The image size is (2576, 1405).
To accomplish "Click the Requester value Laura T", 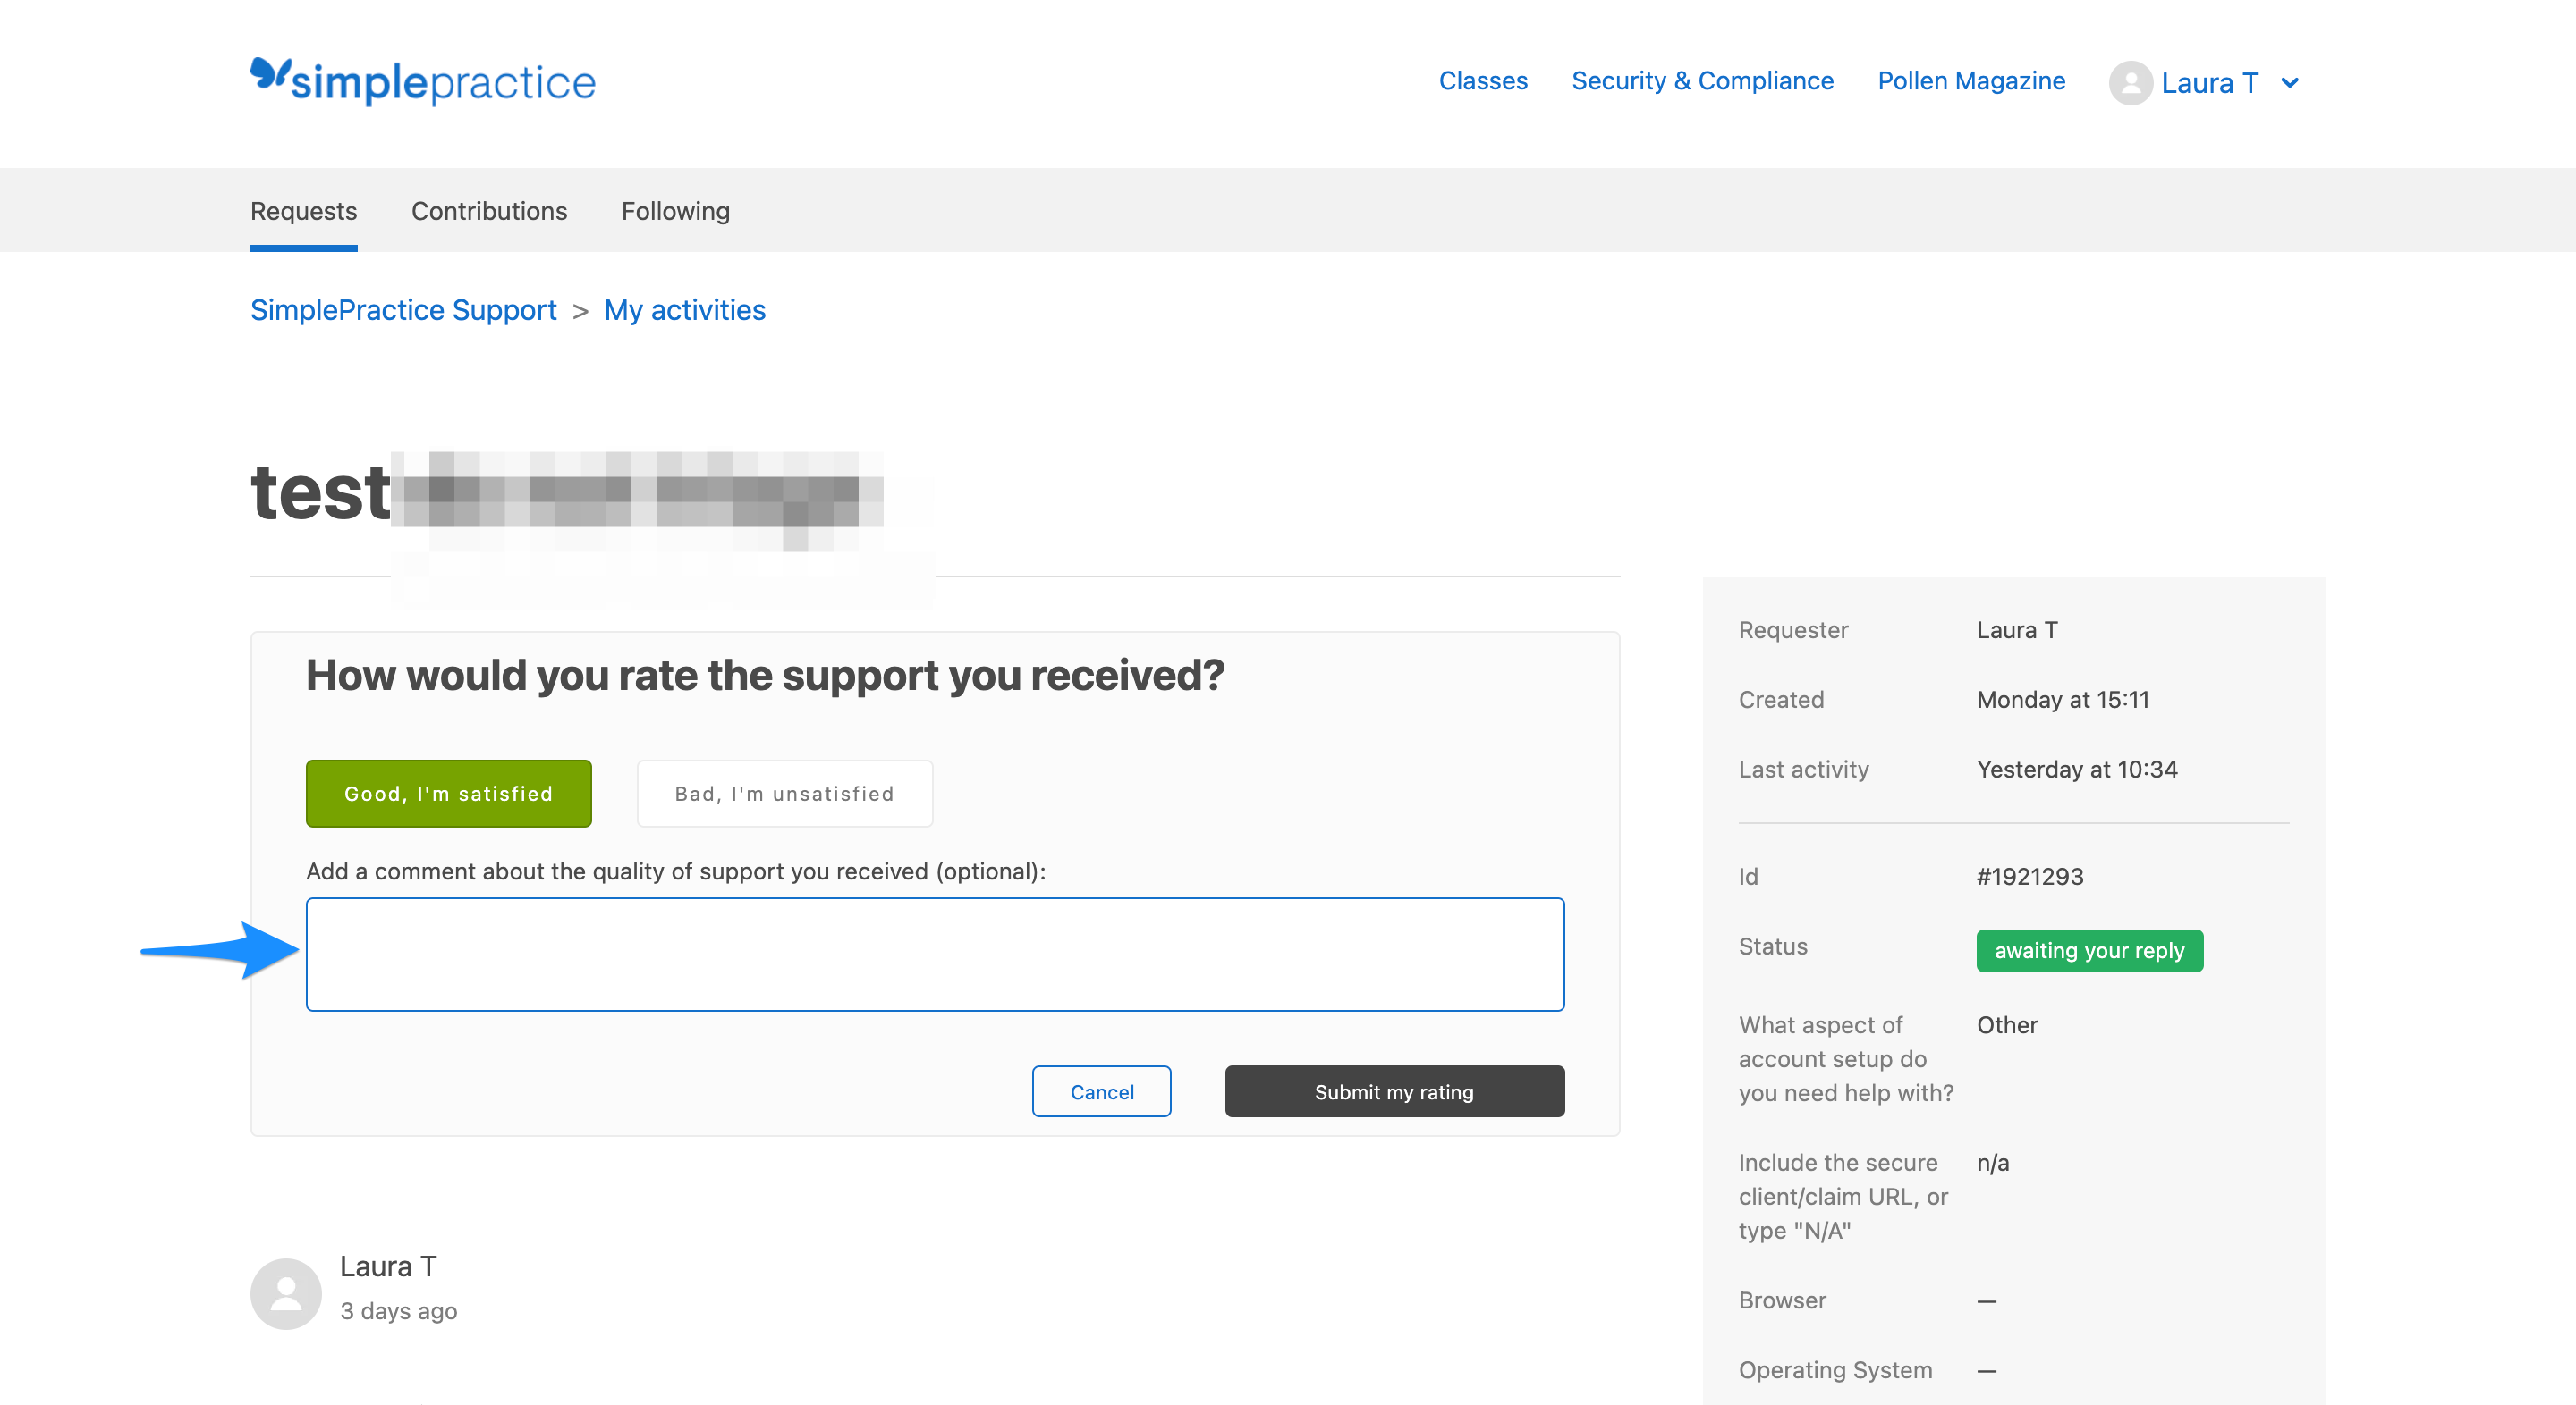I will [x=2016, y=629].
